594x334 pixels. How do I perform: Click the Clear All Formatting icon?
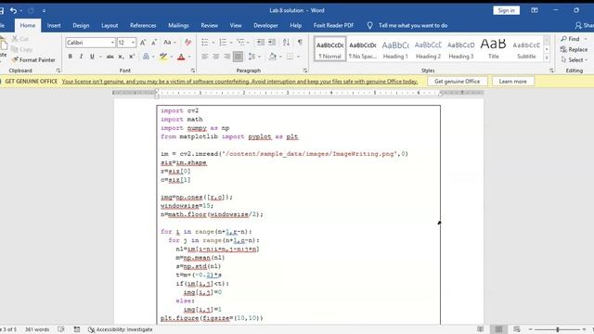187,43
